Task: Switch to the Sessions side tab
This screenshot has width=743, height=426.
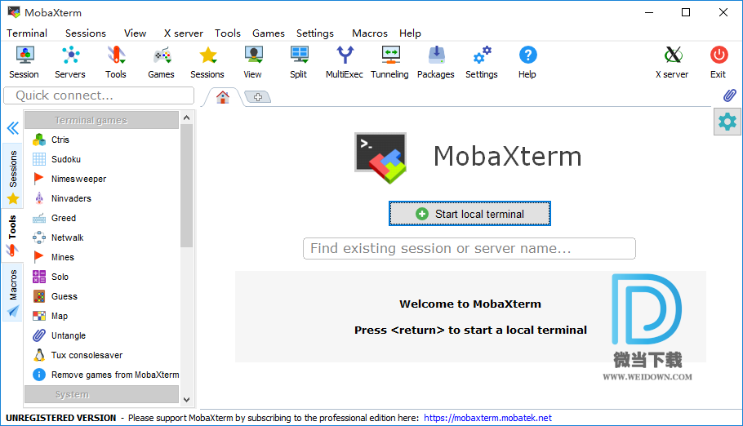Action: pyautogui.click(x=13, y=175)
